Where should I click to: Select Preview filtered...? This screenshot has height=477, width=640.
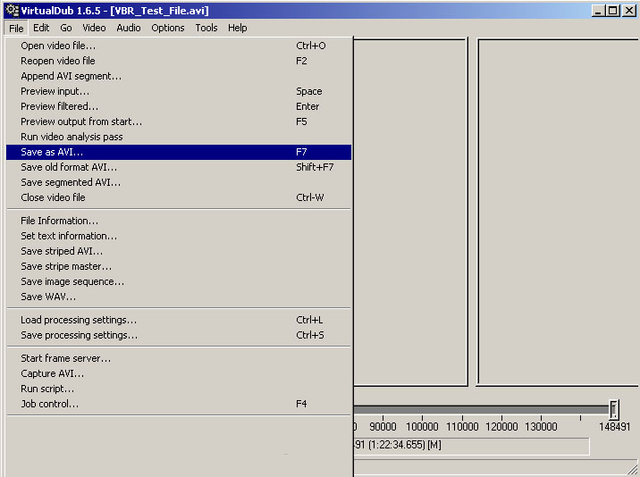pyautogui.click(x=179, y=106)
